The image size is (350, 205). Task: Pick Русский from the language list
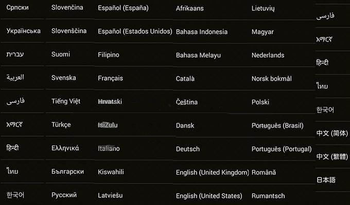coord(64,195)
